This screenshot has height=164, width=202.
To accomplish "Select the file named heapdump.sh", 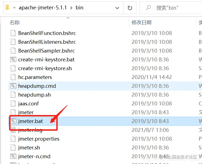I will pos(34,95).
